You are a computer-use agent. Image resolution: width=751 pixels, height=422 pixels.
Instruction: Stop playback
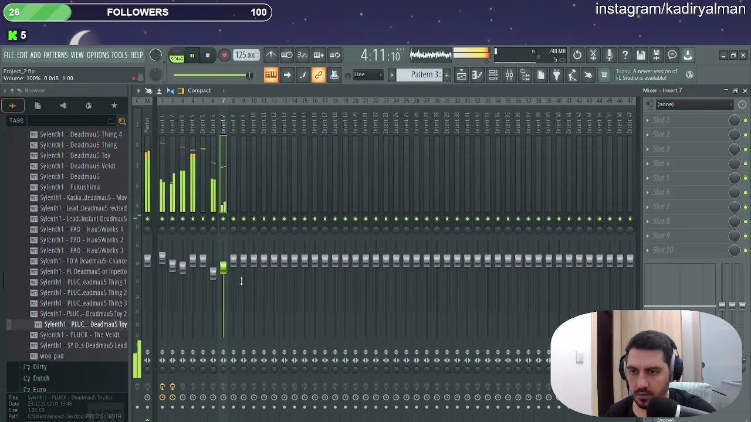click(x=207, y=56)
